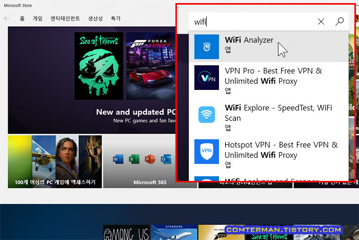Click the magnifying glass search icon
Screen dimensions: 359x240
pyautogui.click(x=340, y=22)
